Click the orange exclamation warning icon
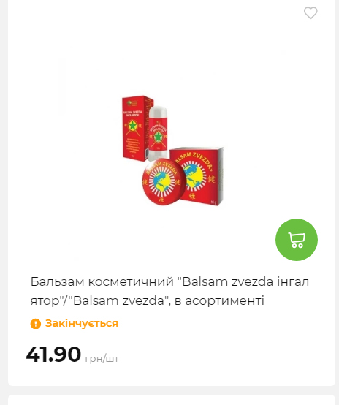This screenshot has height=405, width=339. pos(36,324)
